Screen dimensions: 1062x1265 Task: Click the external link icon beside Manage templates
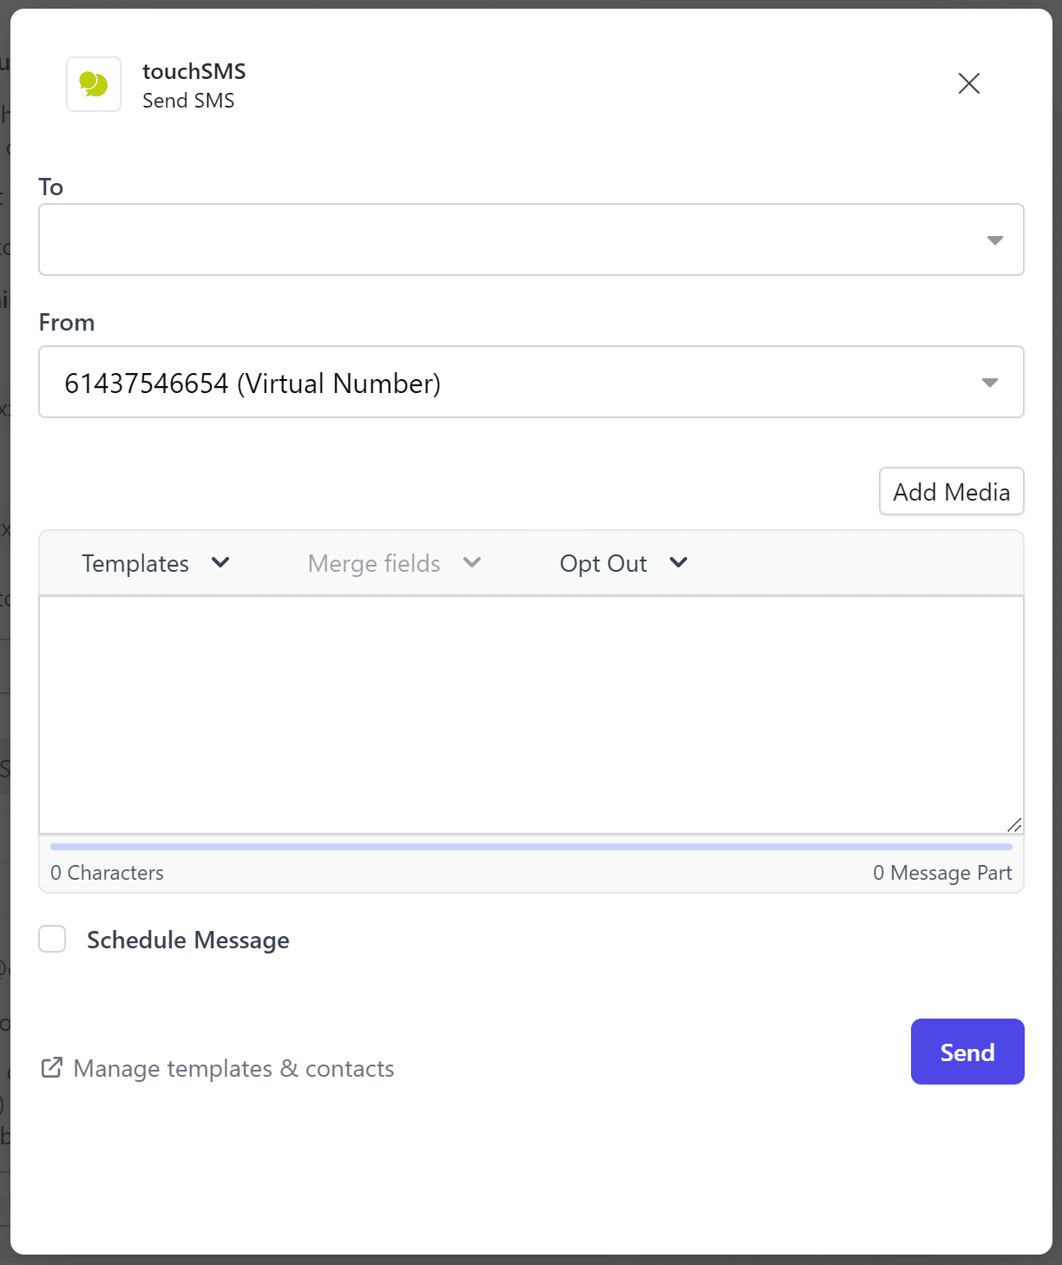pos(52,1068)
